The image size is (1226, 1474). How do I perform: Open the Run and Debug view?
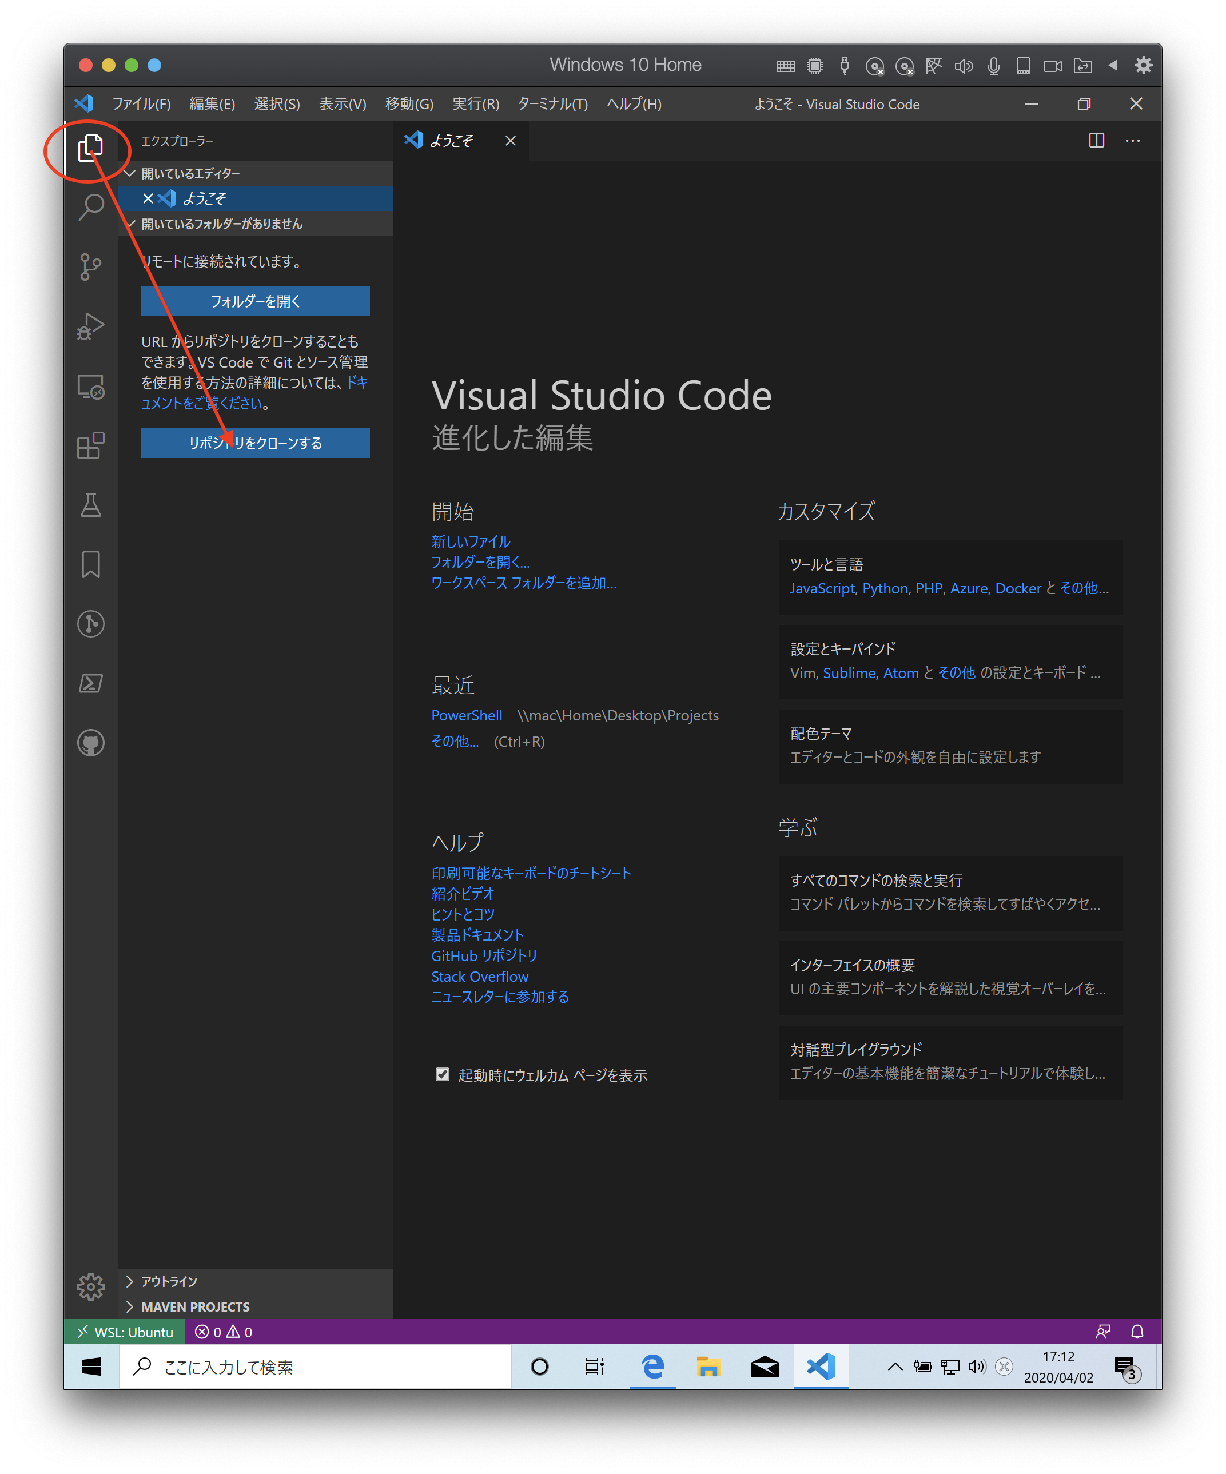(91, 326)
